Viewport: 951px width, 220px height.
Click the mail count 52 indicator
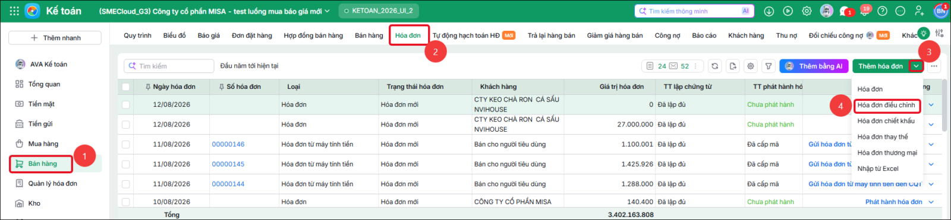(679, 66)
